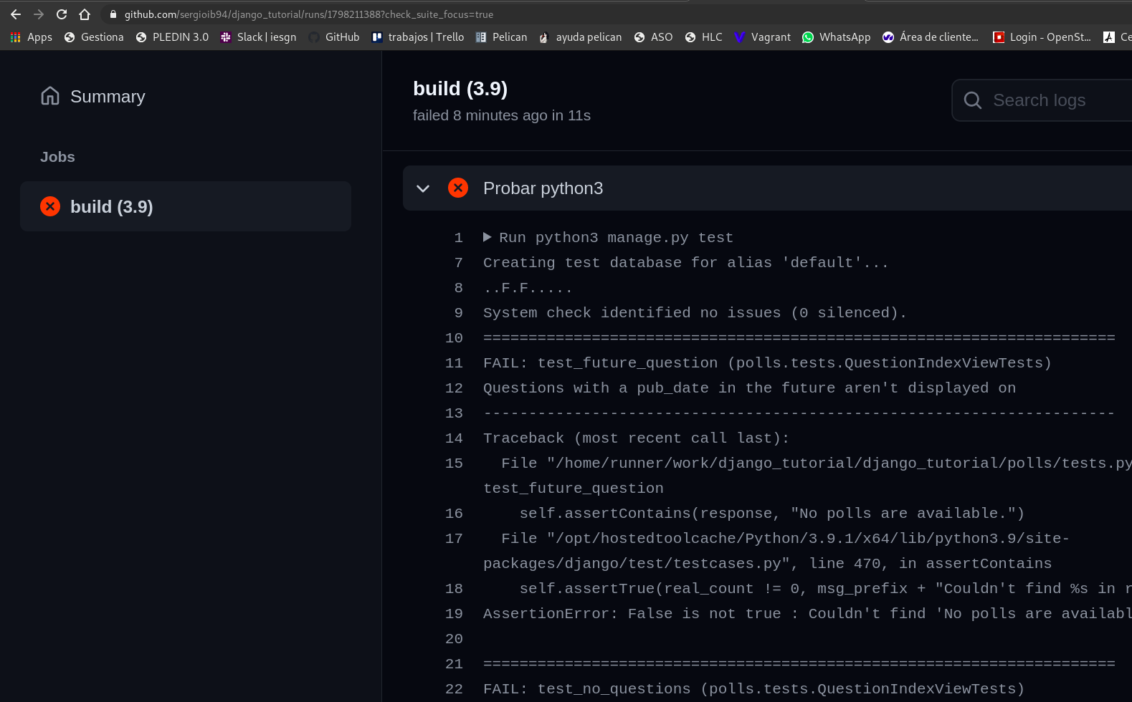Go to browser home page icon
The height and width of the screenshot is (702, 1132).
click(x=85, y=14)
